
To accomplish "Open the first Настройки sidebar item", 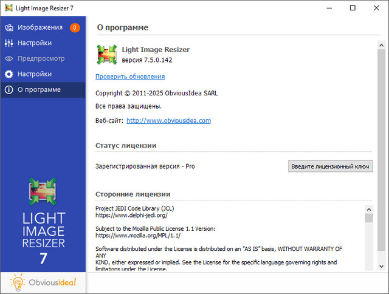I will point(43,43).
